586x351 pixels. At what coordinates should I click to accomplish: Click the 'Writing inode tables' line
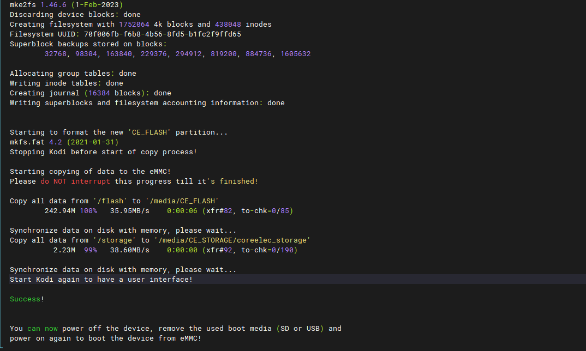[x=66, y=83]
